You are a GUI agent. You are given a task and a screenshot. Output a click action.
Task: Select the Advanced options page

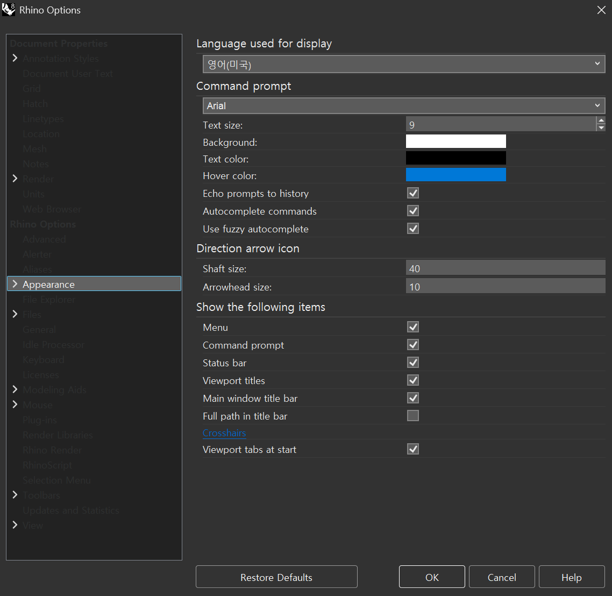[44, 239]
